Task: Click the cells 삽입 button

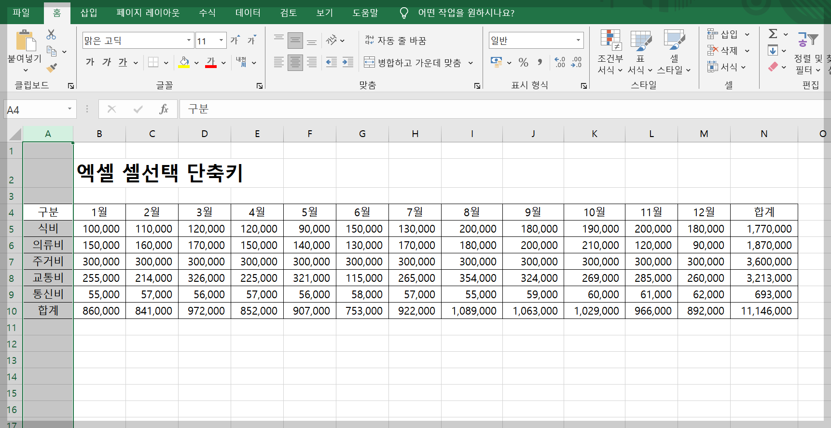Action: (x=723, y=34)
